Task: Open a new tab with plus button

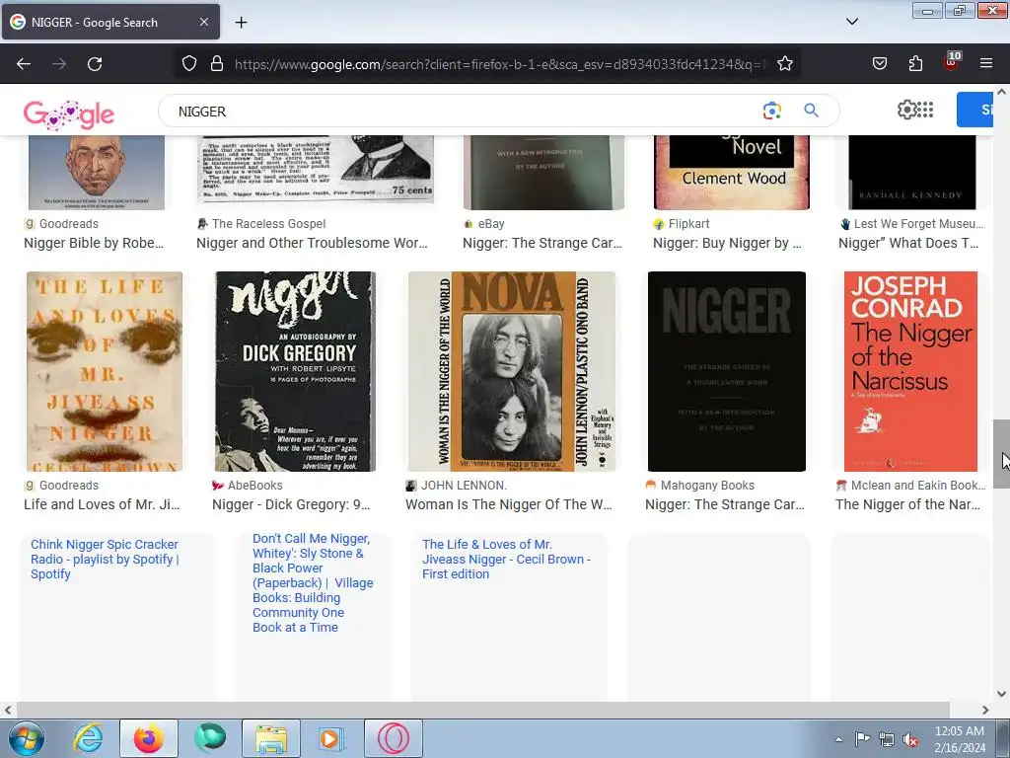Action: pos(241,23)
